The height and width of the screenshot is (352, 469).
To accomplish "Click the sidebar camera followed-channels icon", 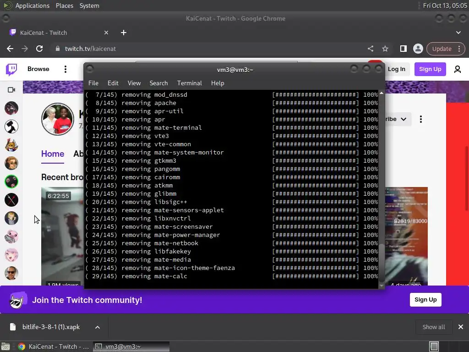I will tap(11, 90).
